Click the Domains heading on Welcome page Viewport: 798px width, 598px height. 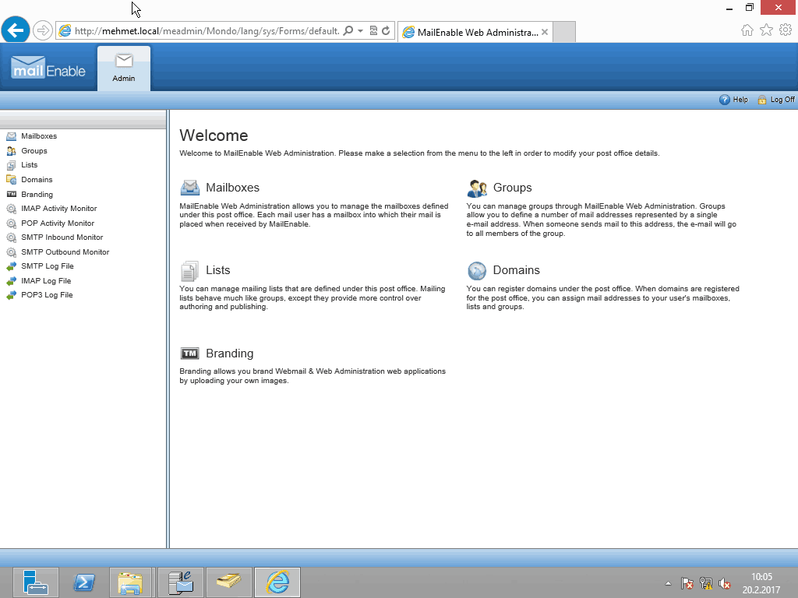pos(517,270)
